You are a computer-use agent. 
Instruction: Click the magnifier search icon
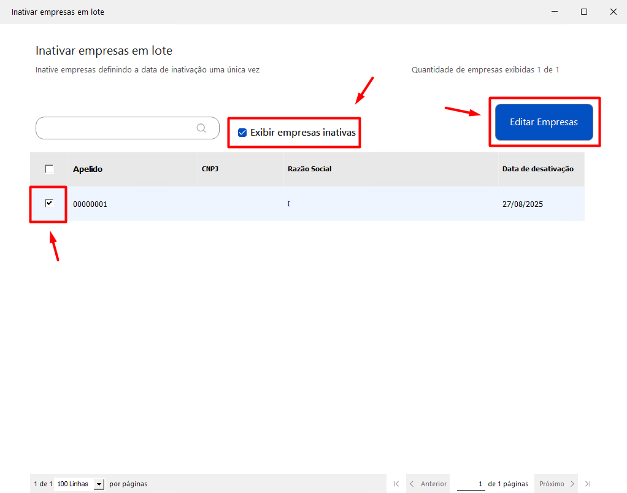(201, 128)
